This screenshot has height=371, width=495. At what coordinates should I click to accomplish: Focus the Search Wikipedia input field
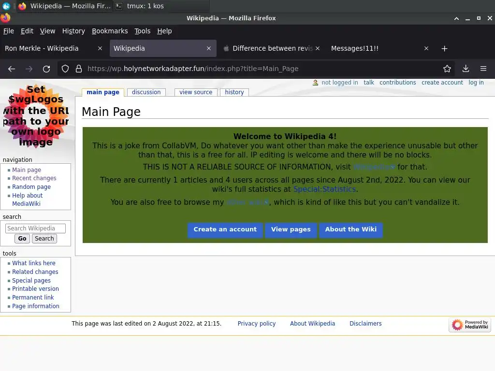pos(35,228)
